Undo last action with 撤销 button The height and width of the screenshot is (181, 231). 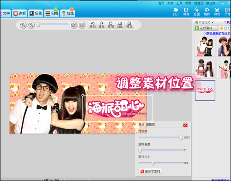pyautogui.click(x=92, y=25)
